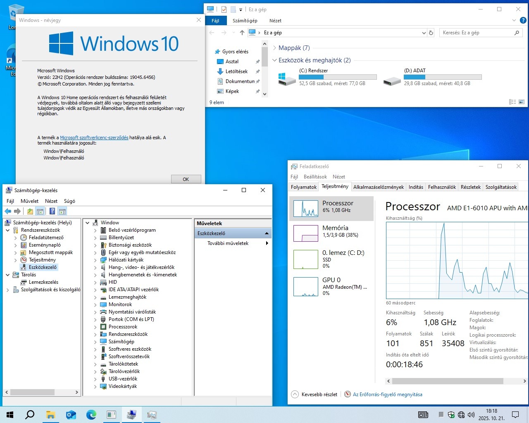Switch Explorer to details view icon
Screen dimensions: 529x423
pos(512,102)
